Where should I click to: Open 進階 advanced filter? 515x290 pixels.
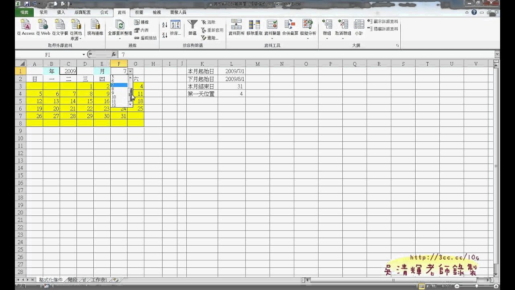click(x=210, y=37)
